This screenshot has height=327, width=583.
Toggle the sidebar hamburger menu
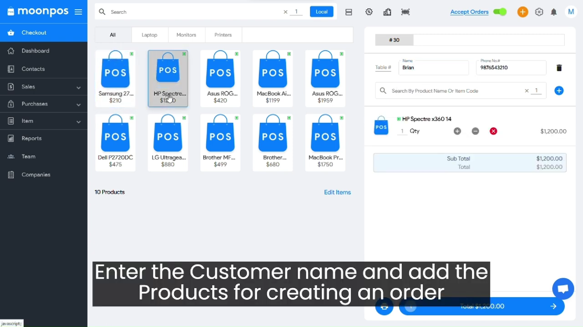coord(78,12)
